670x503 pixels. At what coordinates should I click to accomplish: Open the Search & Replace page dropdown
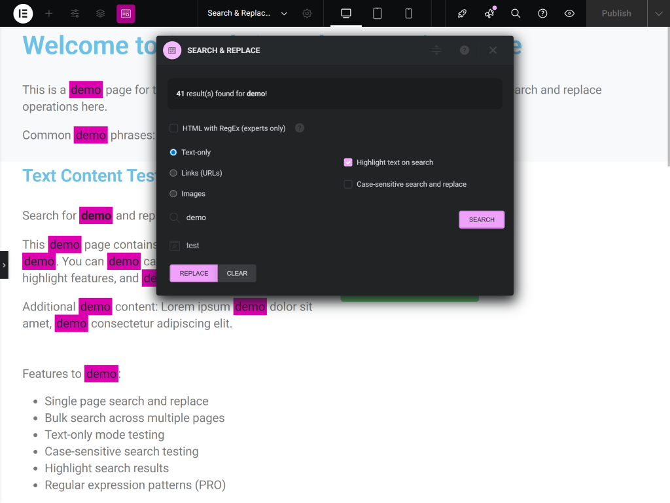283,13
